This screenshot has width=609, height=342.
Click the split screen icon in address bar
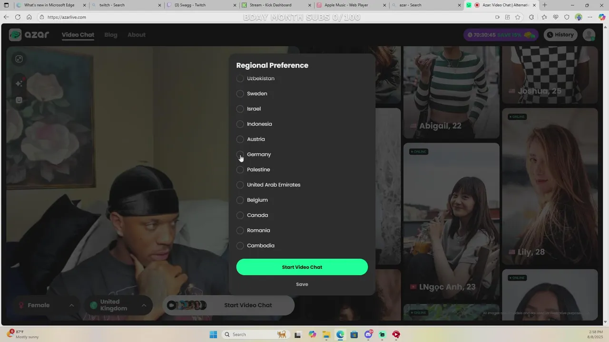(508, 17)
